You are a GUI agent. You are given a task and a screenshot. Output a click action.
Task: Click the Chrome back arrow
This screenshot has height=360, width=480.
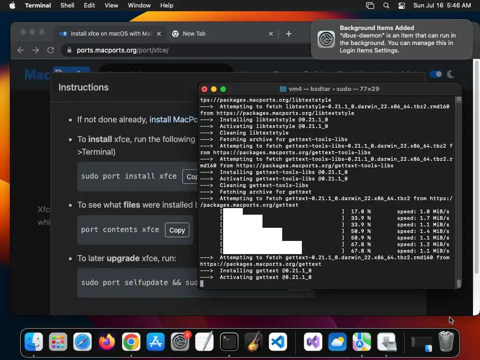tap(21, 50)
